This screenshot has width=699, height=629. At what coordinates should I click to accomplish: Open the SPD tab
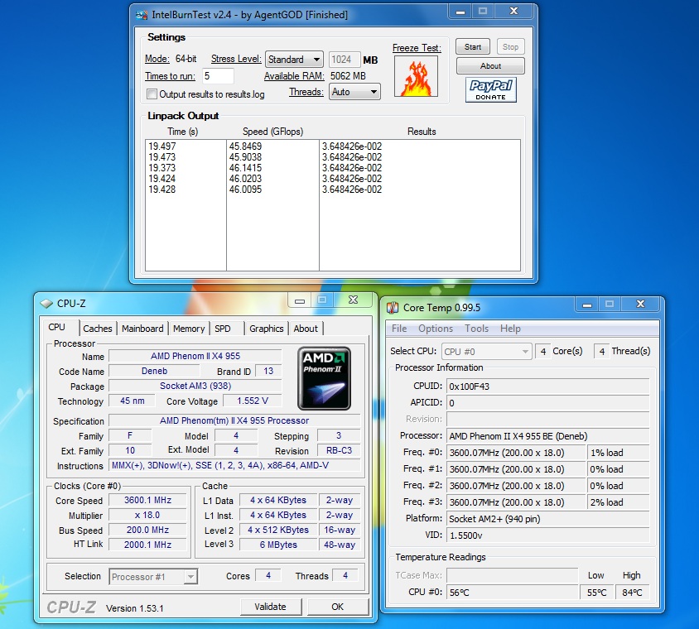coord(223,329)
